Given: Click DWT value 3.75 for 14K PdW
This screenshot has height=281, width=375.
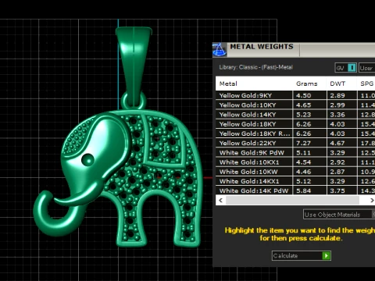Looking at the screenshot, I should pos(337,190).
